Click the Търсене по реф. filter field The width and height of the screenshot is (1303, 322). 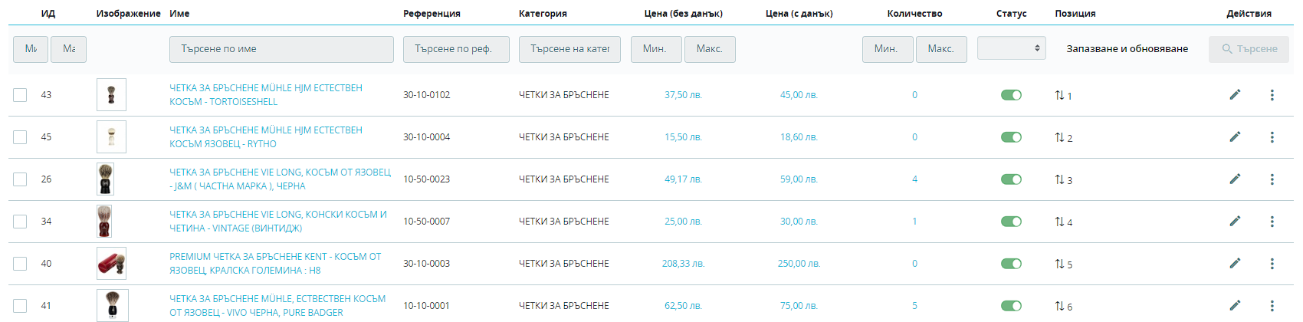457,49
